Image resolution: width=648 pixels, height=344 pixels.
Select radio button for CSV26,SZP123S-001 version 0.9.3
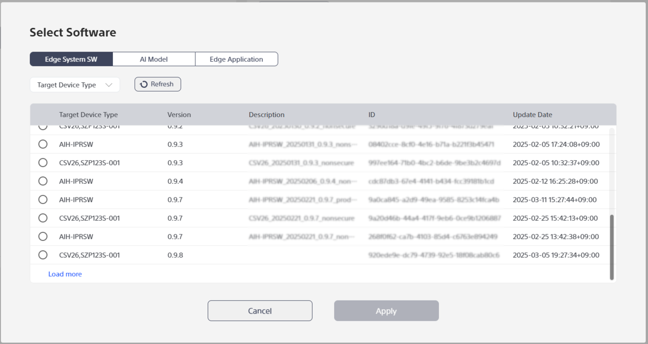[x=43, y=163]
